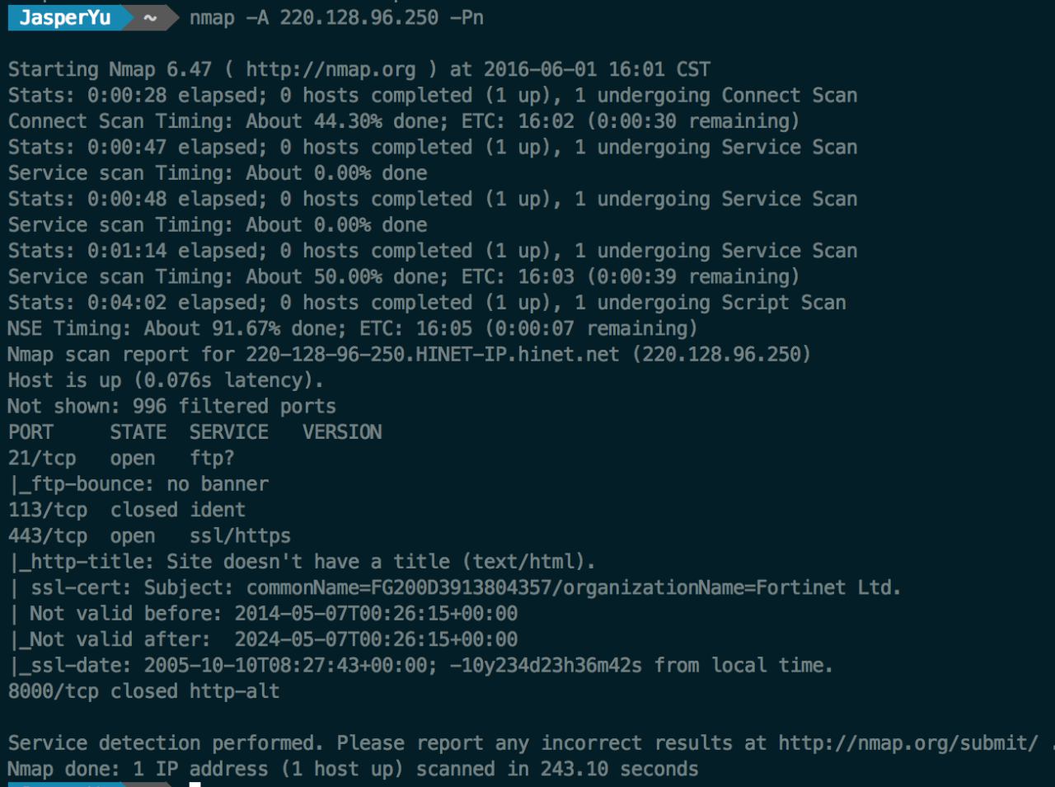Click the STATE column header
1055x787 pixels.
(x=138, y=432)
